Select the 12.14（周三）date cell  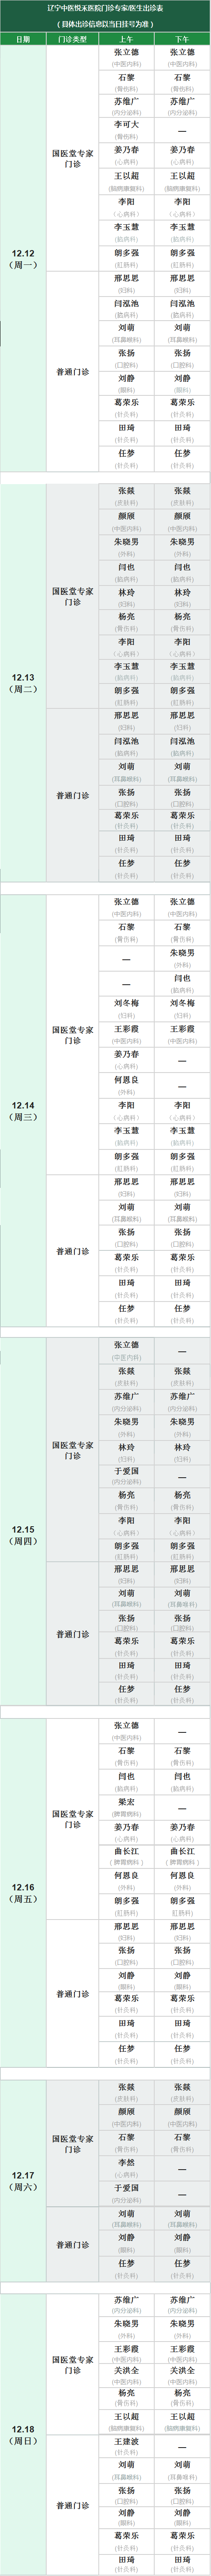click(x=23, y=1111)
